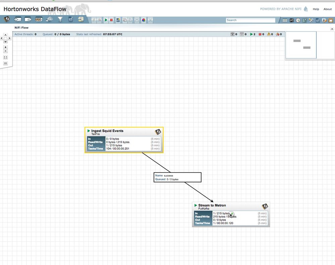Image resolution: width=335 pixels, height=265 pixels.
Task: Click inside the Search field
Action: pyautogui.click(x=250, y=20)
